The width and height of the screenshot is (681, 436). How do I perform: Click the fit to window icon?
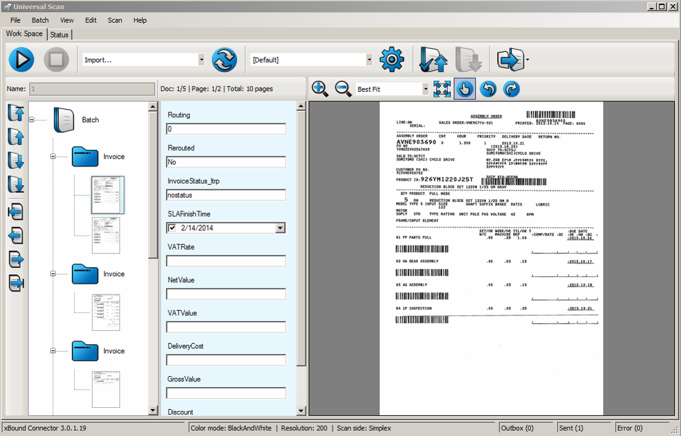(x=441, y=89)
